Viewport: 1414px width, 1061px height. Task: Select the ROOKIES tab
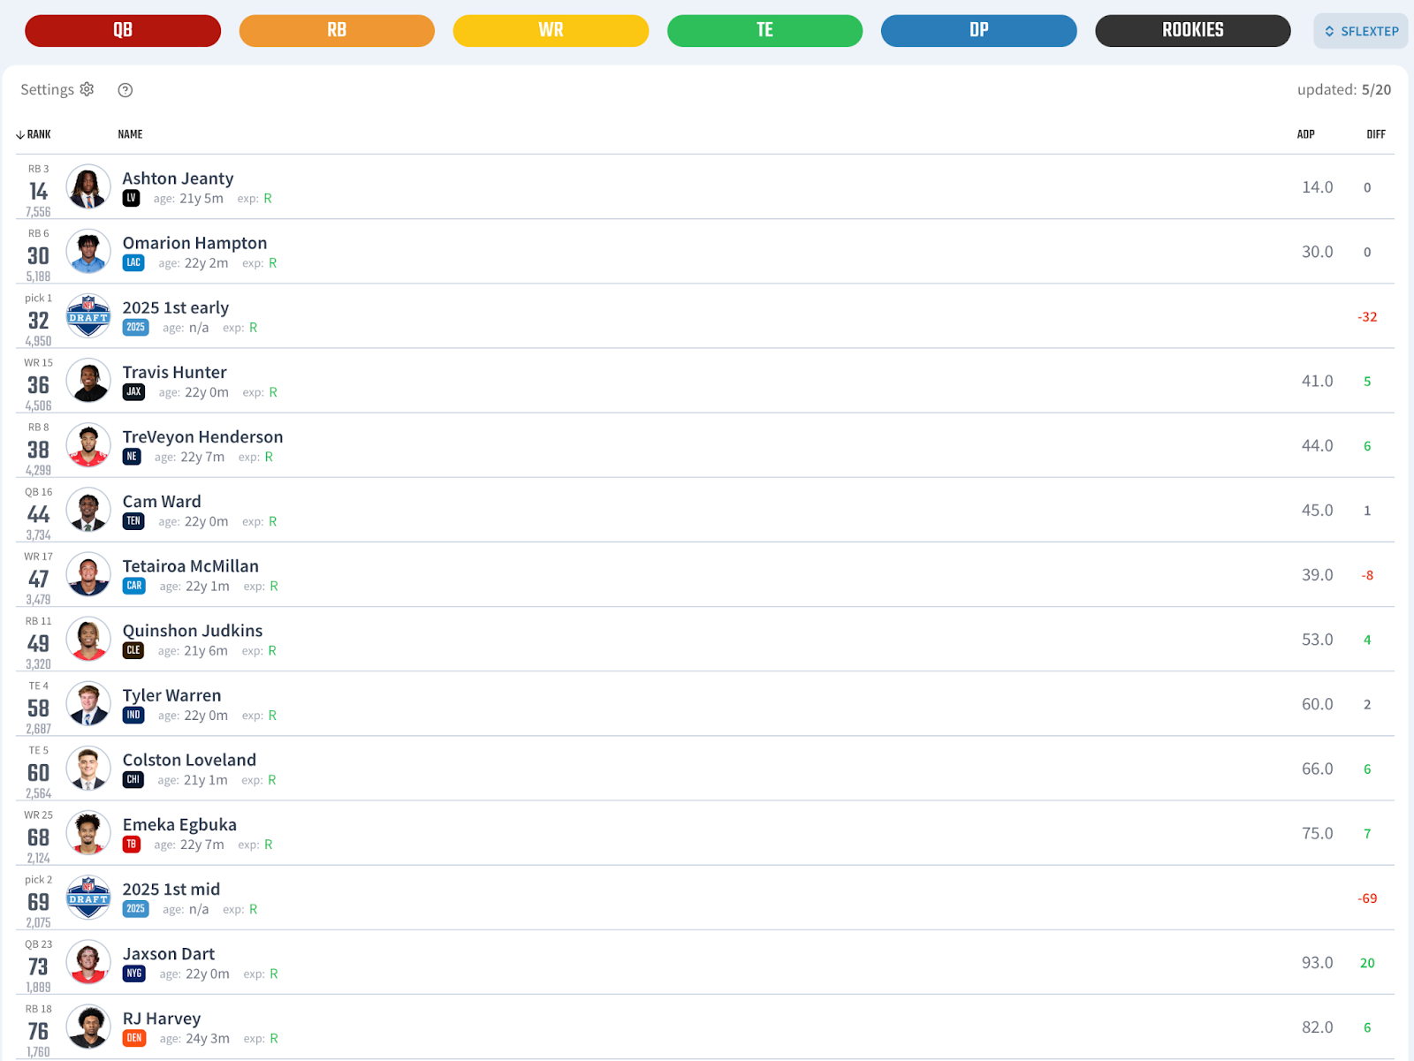coord(1193,30)
